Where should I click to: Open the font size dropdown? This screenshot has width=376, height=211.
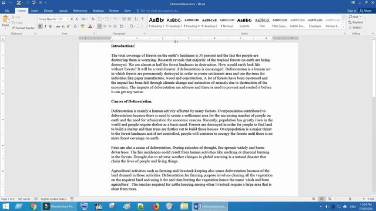68,19
